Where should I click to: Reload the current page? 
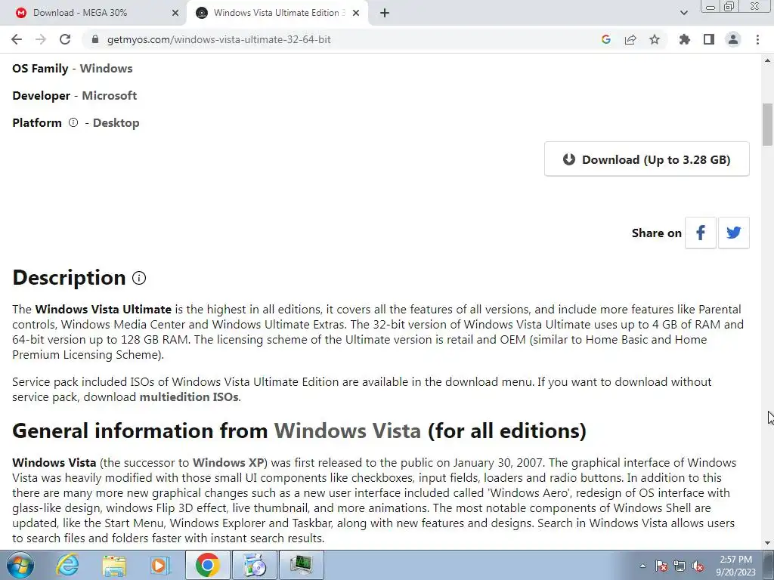65,39
